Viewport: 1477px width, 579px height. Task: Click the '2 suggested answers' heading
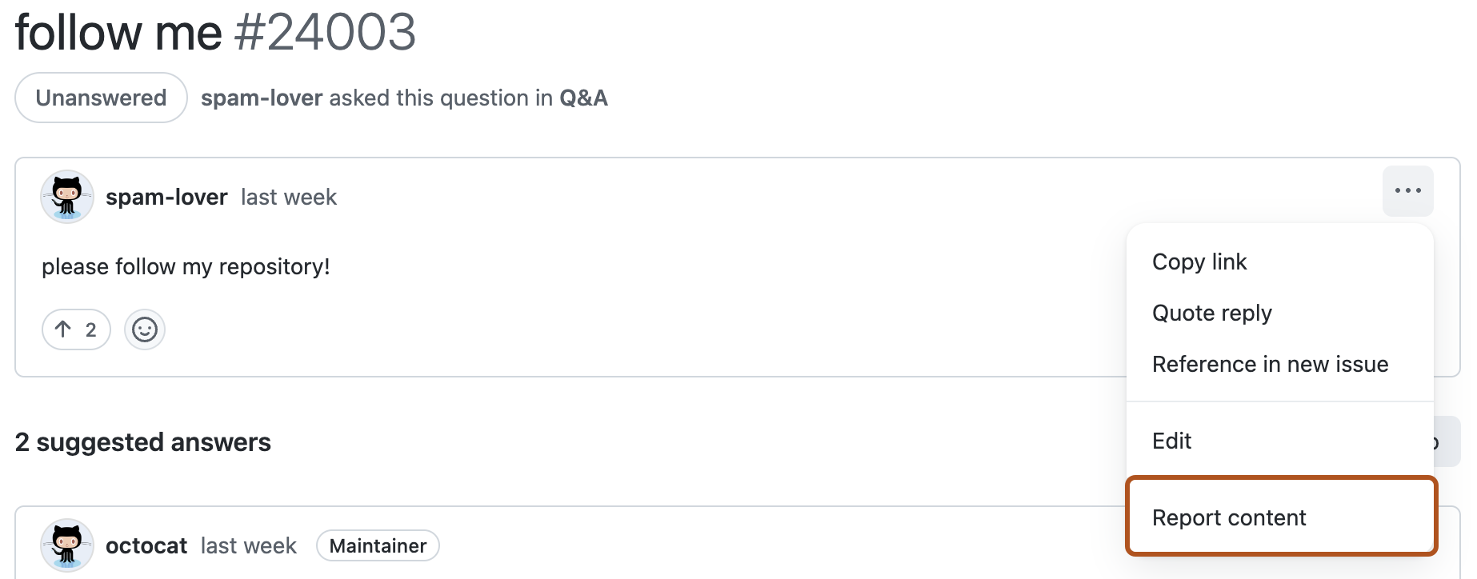tap(143, 442)
